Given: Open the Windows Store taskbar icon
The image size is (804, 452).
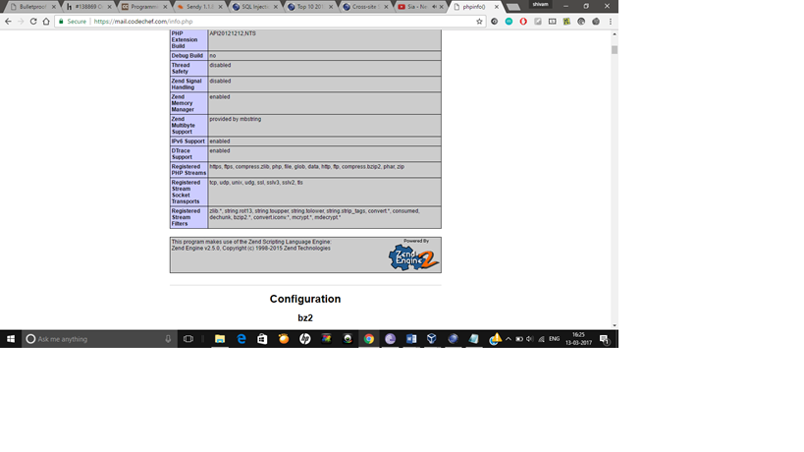Looking at the screenshot, I should (x=262, y=339).
